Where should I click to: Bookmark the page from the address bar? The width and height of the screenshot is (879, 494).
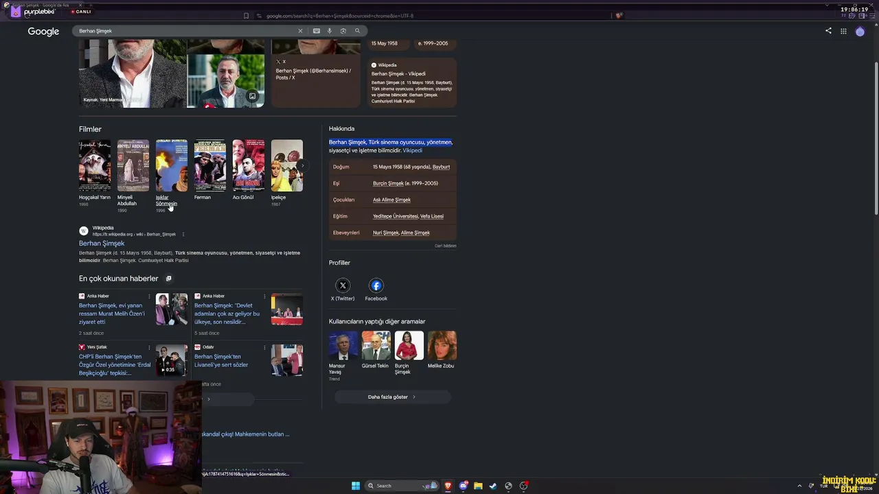pos(247,16)
